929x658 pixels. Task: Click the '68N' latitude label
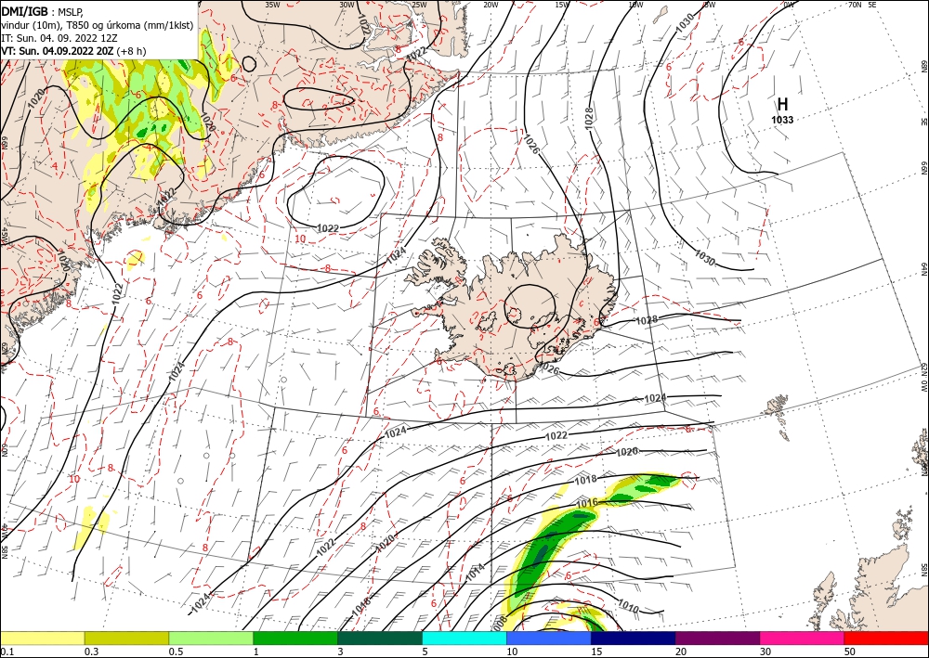[x=923, y=66]
